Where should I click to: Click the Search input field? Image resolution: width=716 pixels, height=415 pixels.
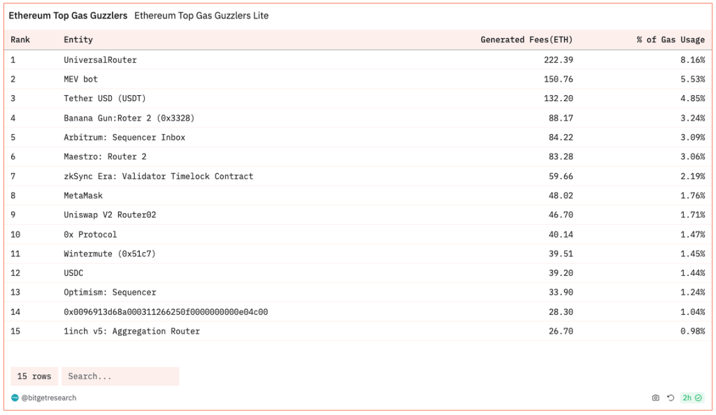120,376
